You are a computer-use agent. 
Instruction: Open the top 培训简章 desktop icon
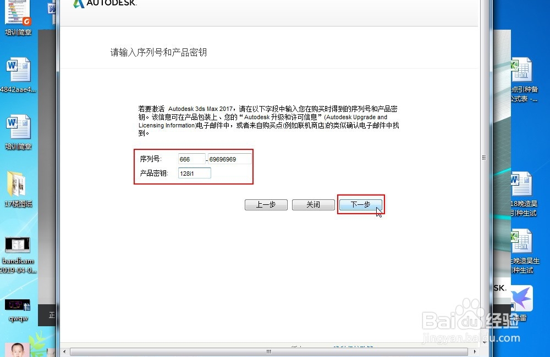[x=18, y=18]
